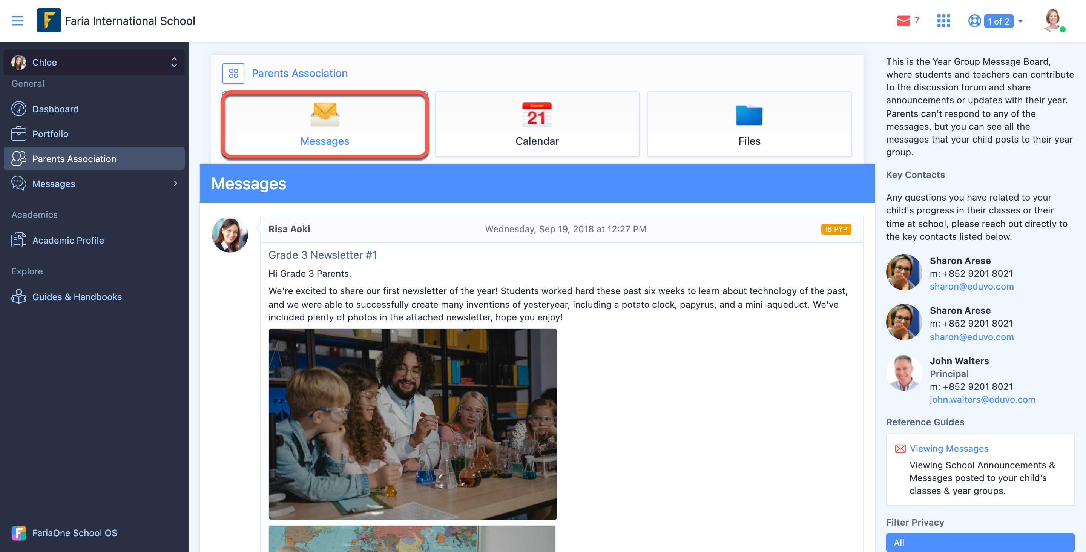Click the Key Contacts heading
1086x552 pixels.
915,175
